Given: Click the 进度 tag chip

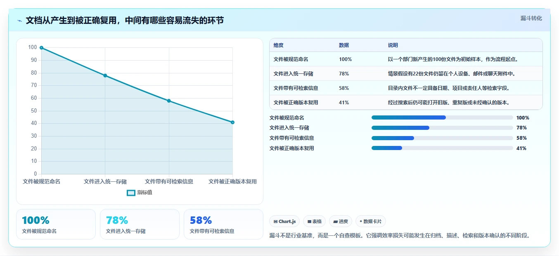Looking at the screenshot, I should pos(341,221).
